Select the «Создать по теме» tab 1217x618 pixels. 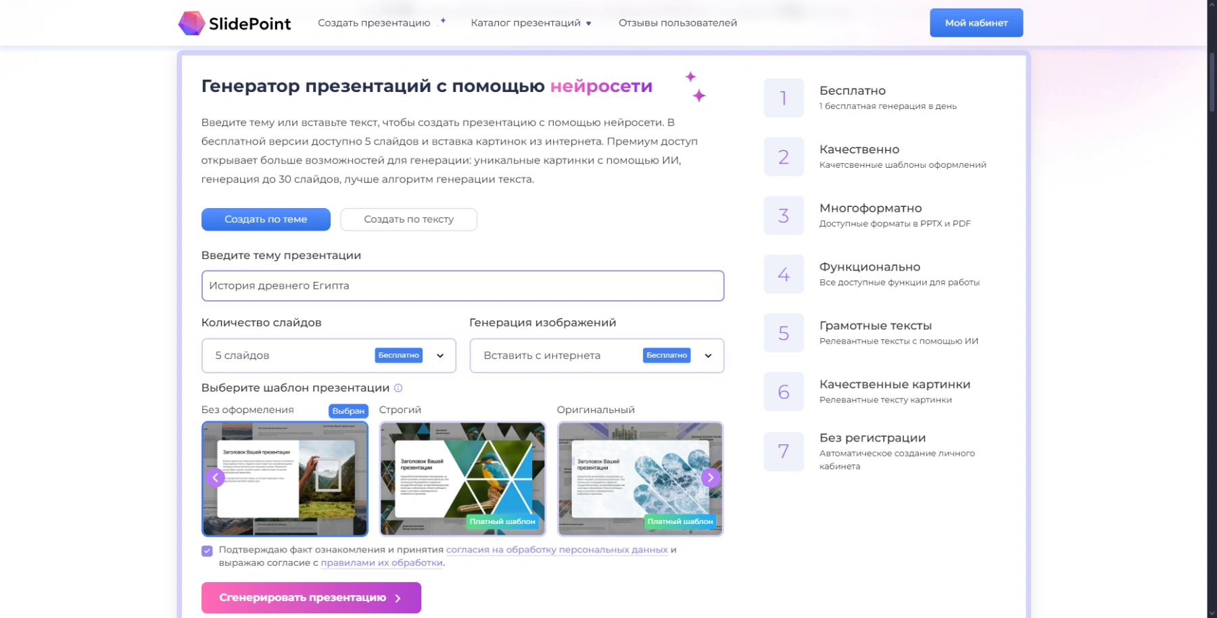[265, 219]
